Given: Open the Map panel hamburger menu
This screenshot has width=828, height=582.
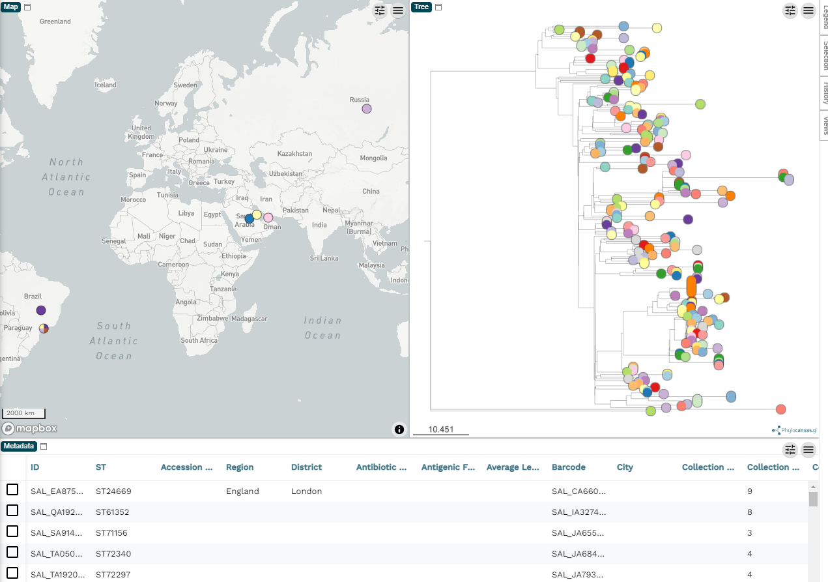Looking at the screenshot, I should click(398, 10).
